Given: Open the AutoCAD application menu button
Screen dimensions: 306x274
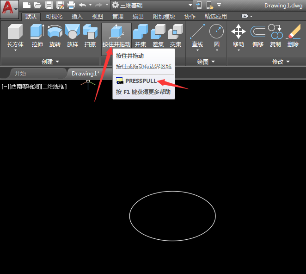Looking at the screenshot, I should [x=9, y=9].
